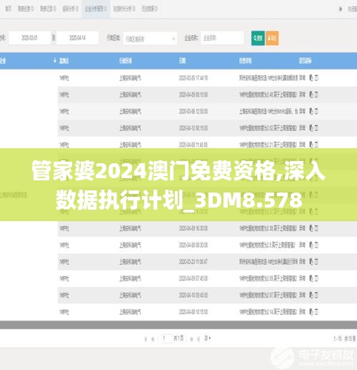
Task: Click the clipboard icon in the 2020-04-10 09:45:00 row
Action: tap(311, 295)
